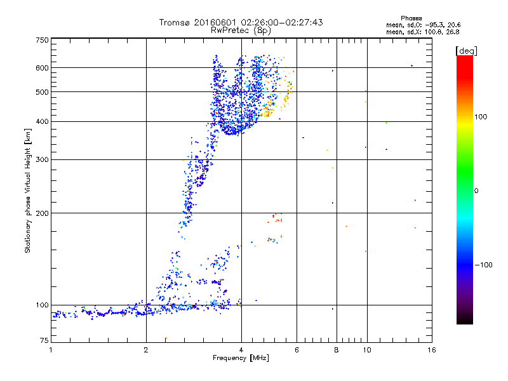Click the 'RwPretec (8p)' subtitle

pyautogui.click(x=241, y=30)
